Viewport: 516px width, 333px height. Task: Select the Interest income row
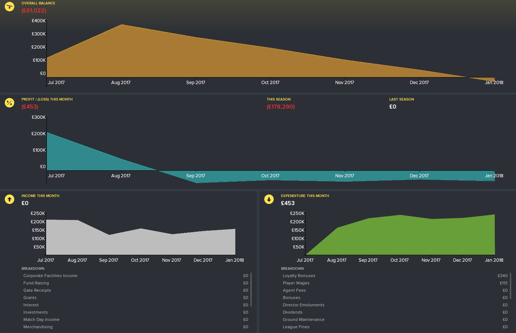[136, 305]
